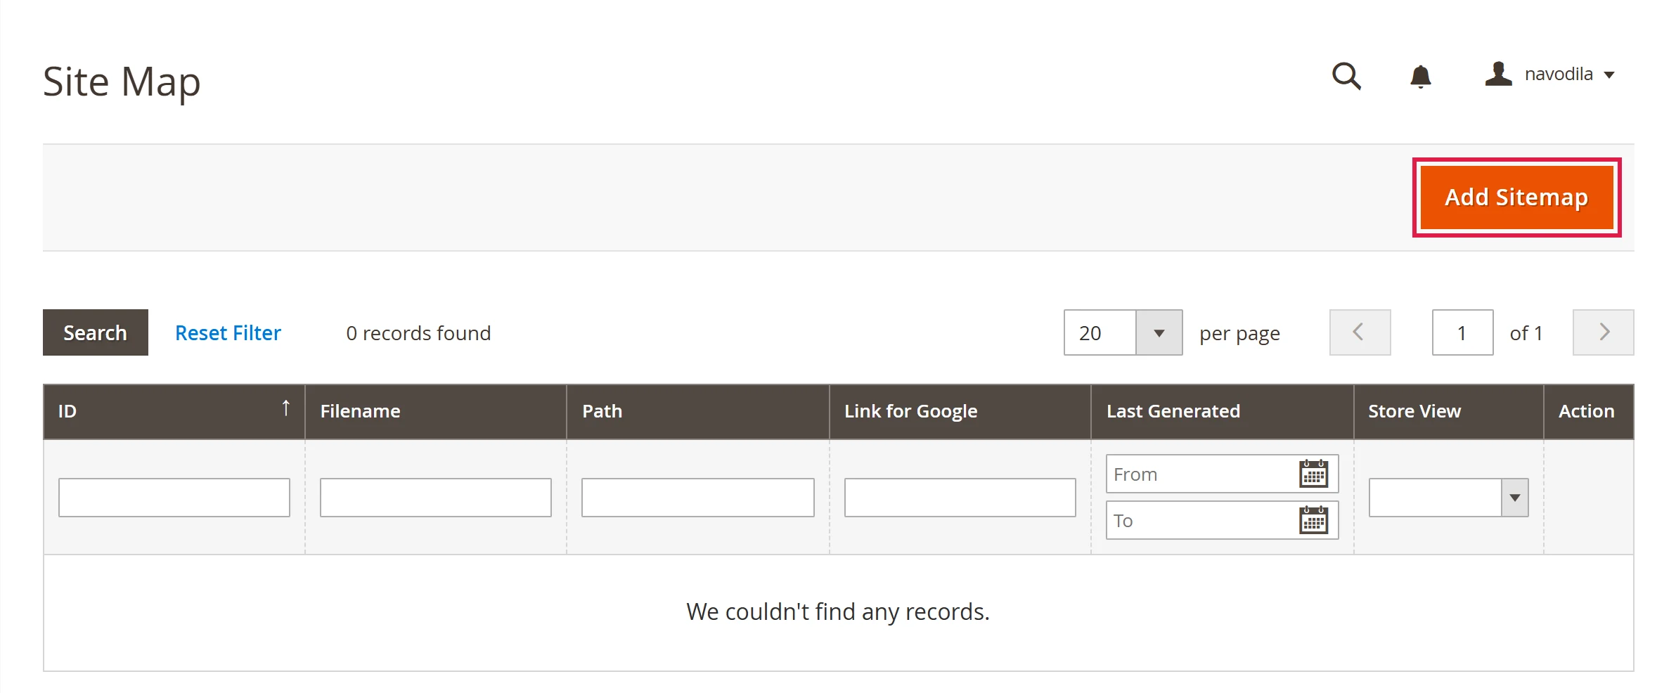
Task: Click the Search button
Action: 96,332
